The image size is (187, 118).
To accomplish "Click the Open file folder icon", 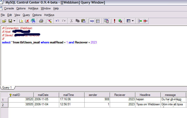I will pyautogui.click(x=4, y=21).
